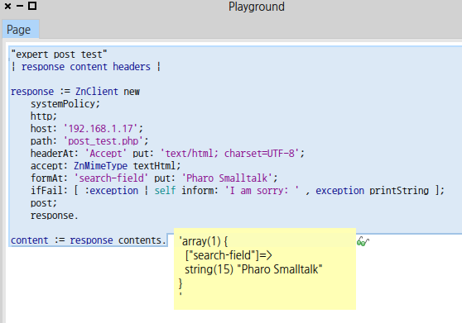
Task: Click exception printString in the ifFail line
Action: click(x=372, y=191)
